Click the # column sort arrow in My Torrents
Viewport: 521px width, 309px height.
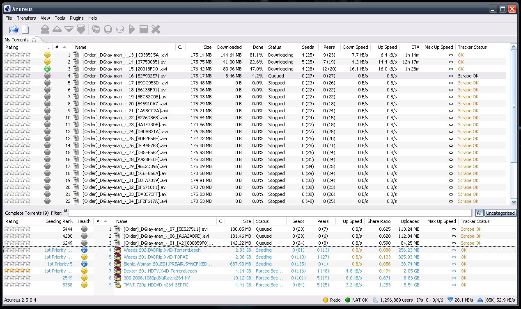[64, 47]
